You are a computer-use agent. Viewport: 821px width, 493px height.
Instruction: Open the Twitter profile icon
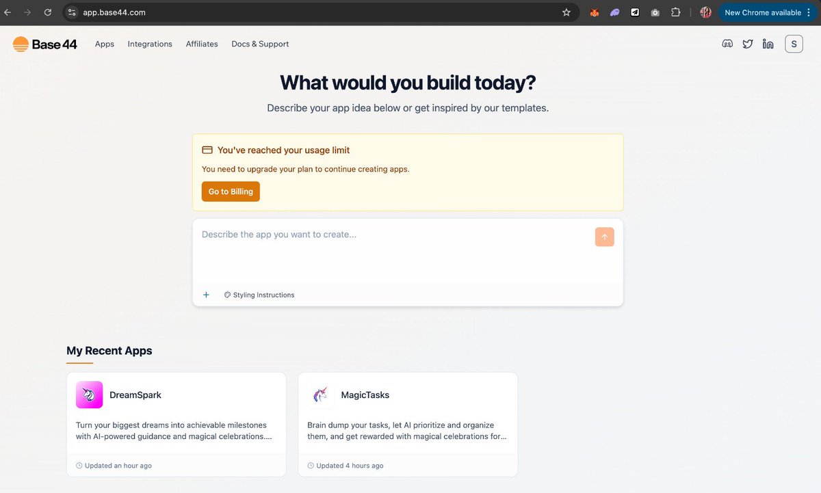748,44
